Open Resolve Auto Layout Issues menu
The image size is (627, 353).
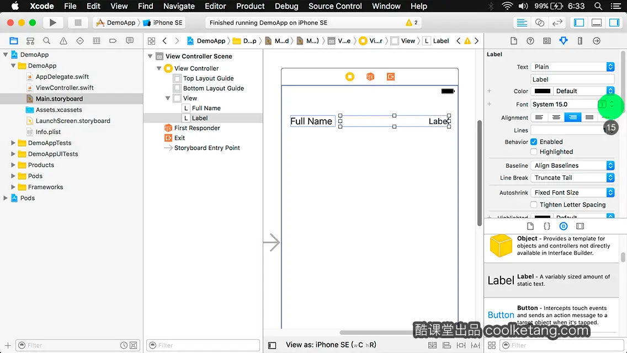point(475,345)
